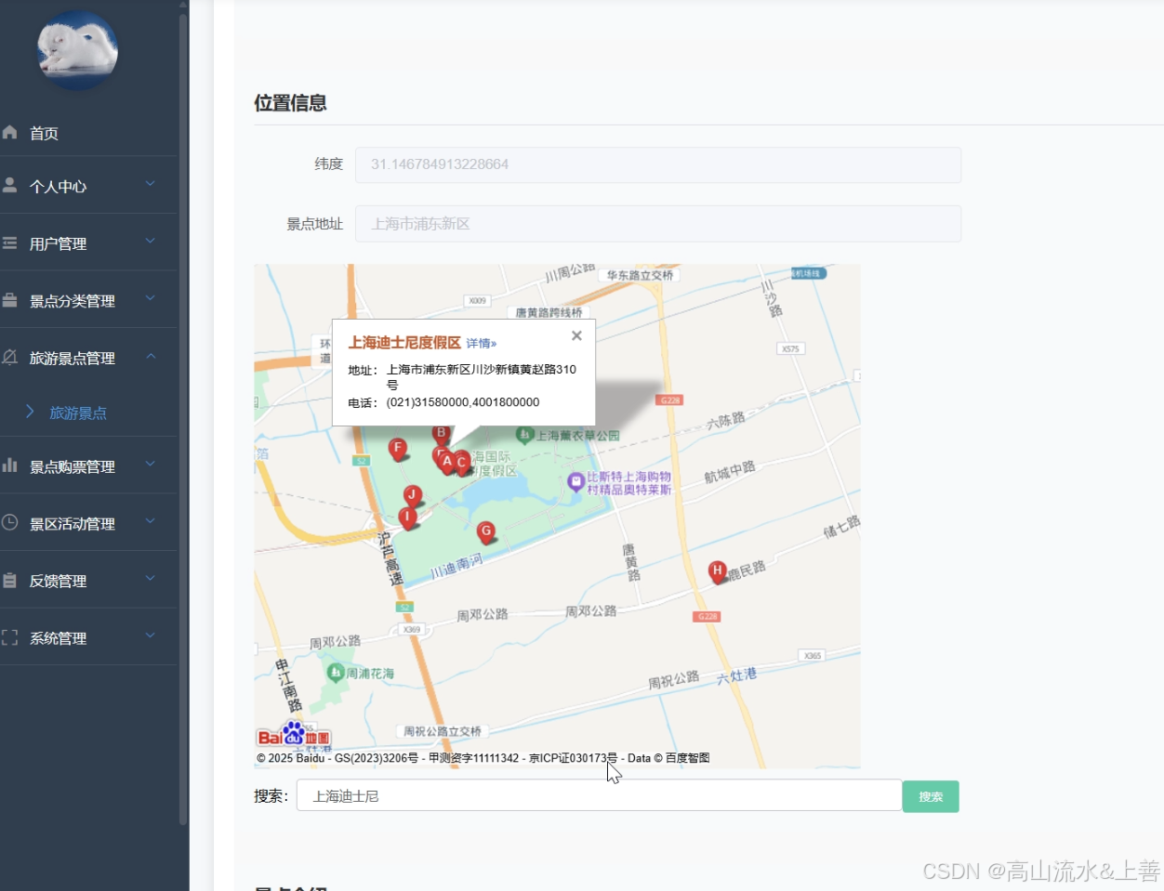Click the 比斯特上海购物村 shopping icon

[x=575, y=480]
